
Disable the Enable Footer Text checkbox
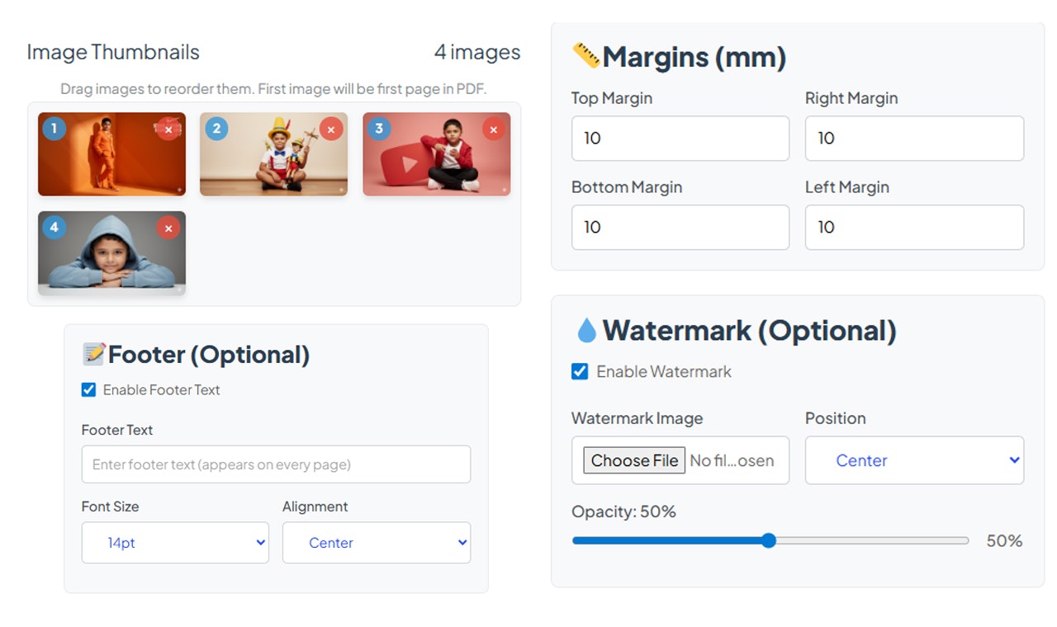[x=88, y=390]
